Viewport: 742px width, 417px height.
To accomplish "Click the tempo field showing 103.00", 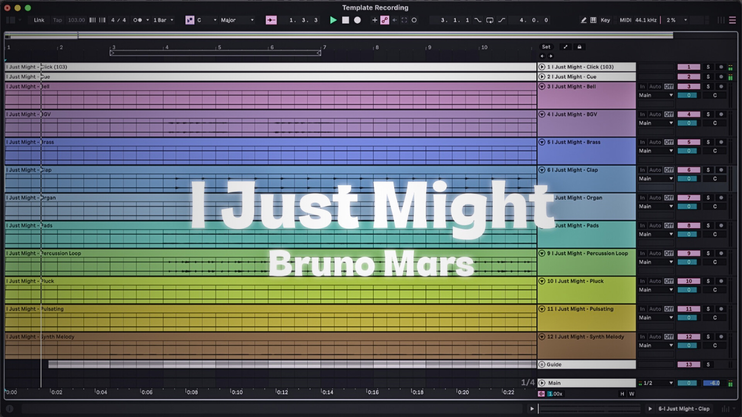I will pyautogui.click(x=76, y=20).
